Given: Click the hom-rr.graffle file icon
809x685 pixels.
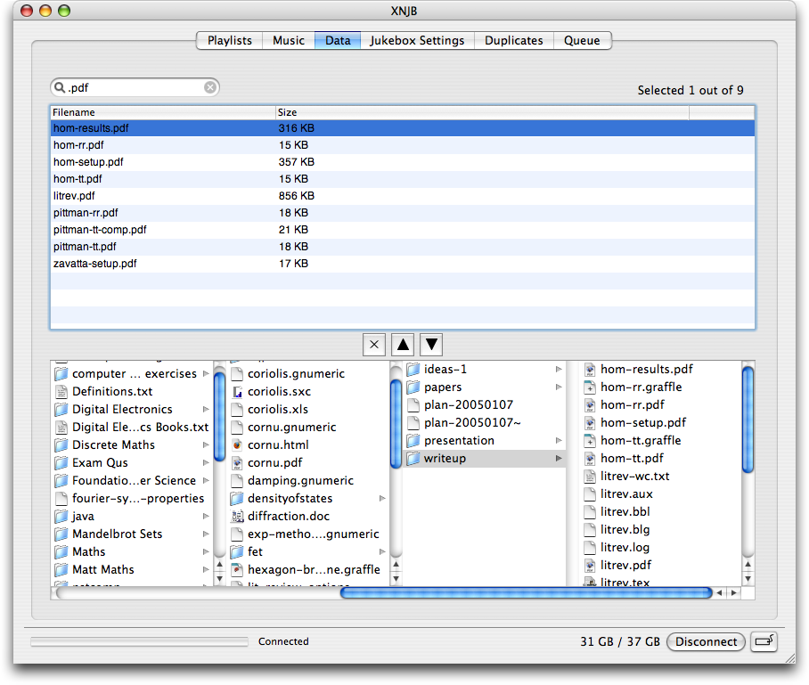Looking at the screenshot, I should point(590,387).
